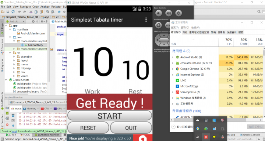The width and height of the screenshot is (265, 141).
Task: Terminate application with red stop icon
Action: (x=7, y=125)
